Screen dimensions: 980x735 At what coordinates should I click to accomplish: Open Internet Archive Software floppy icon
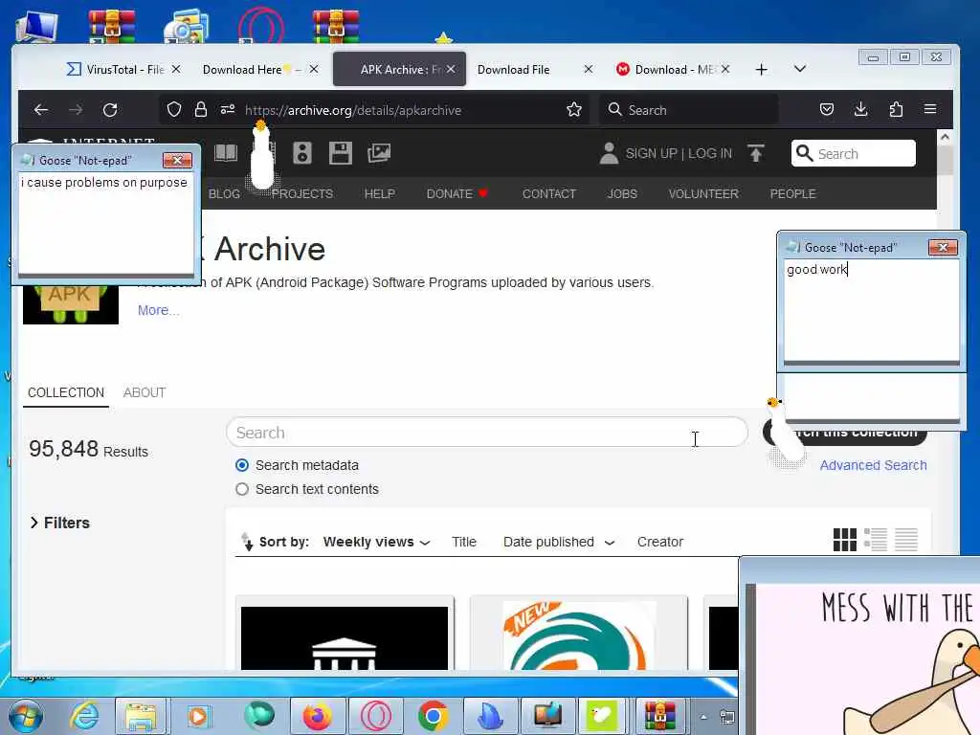(x=340, y=152)
